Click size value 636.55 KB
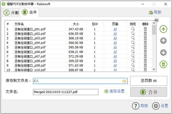This screenshot has height=114, width=172. click(76, 34)
